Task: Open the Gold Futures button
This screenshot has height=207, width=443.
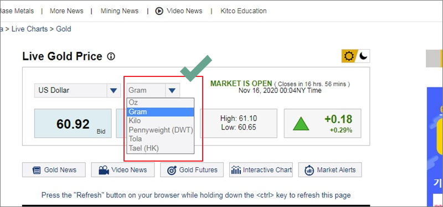Action: click(x=192, y=170)
